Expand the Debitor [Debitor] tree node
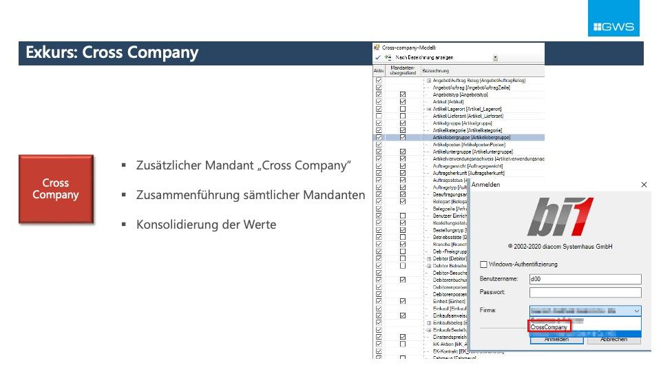 point(429,258)
